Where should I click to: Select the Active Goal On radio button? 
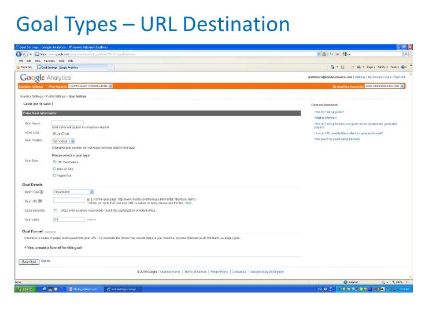54,133
